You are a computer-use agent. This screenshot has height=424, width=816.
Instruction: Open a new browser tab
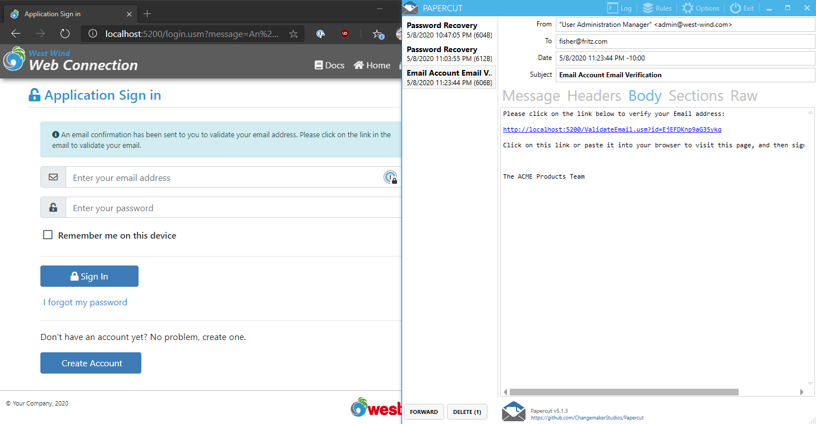(147, 13)
